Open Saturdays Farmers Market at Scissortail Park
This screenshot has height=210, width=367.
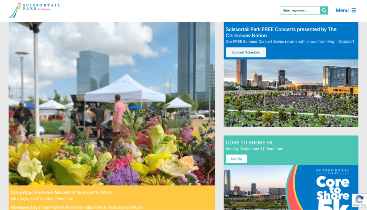point(61,192)
